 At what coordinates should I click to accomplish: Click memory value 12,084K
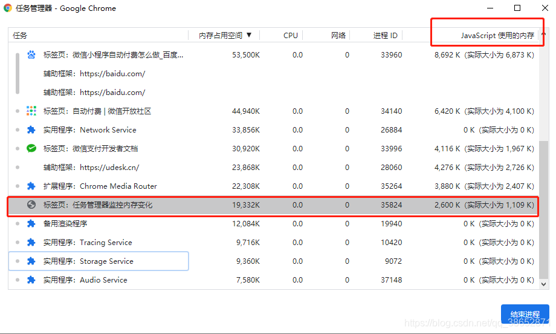tap(246, 224)
